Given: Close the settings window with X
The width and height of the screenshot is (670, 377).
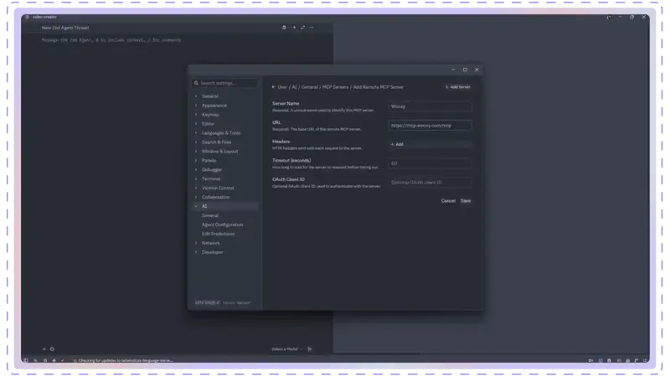Looking at the screenshot, I should click(x=477, y=70).
